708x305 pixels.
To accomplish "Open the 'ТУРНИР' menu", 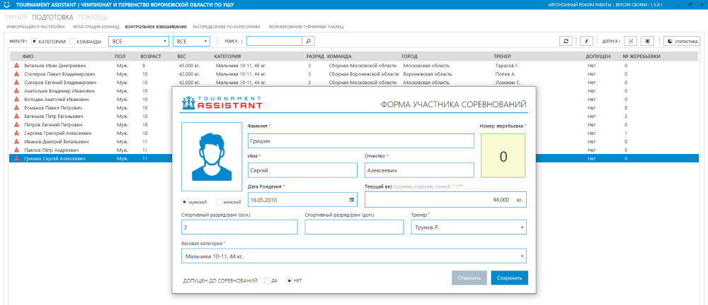I will (x=16, y=16).
